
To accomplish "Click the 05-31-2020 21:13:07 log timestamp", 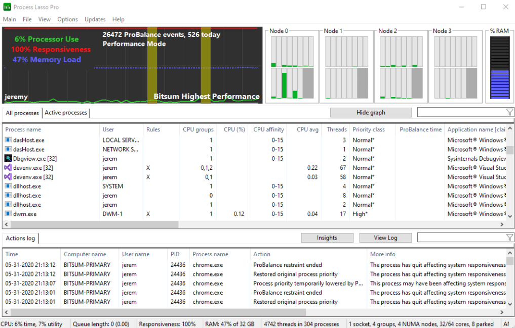I will tap(30, 284).
